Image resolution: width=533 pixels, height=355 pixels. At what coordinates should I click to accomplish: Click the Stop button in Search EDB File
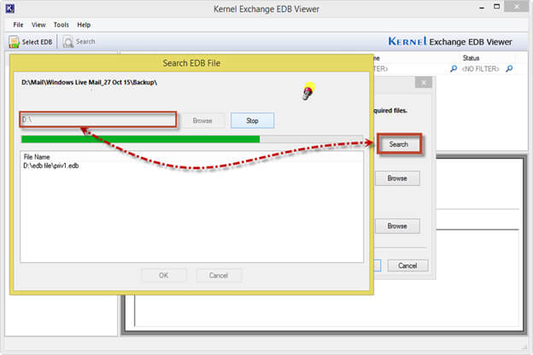pos(252,120)
